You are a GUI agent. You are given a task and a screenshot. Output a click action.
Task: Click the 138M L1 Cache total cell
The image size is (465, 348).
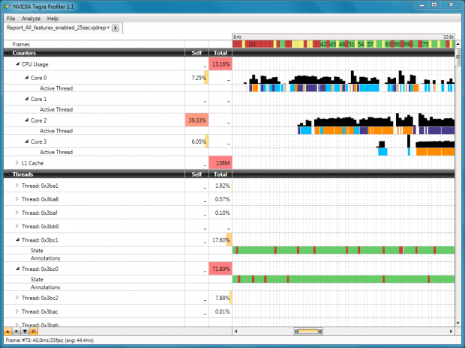coord(220,162)
